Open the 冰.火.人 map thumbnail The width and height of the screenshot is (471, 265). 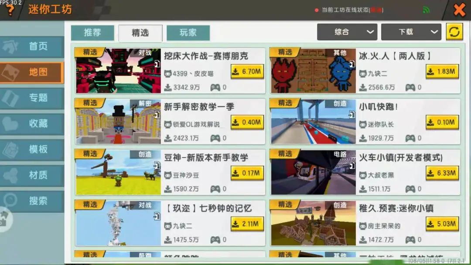click(313, 71)
